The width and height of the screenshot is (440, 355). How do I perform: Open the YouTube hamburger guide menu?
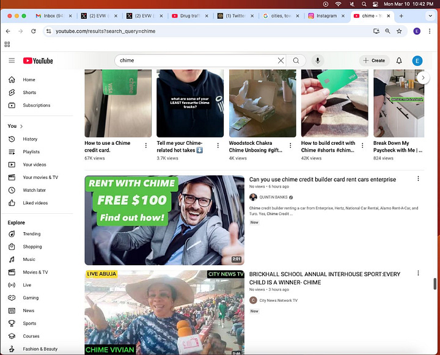point(12,60)
